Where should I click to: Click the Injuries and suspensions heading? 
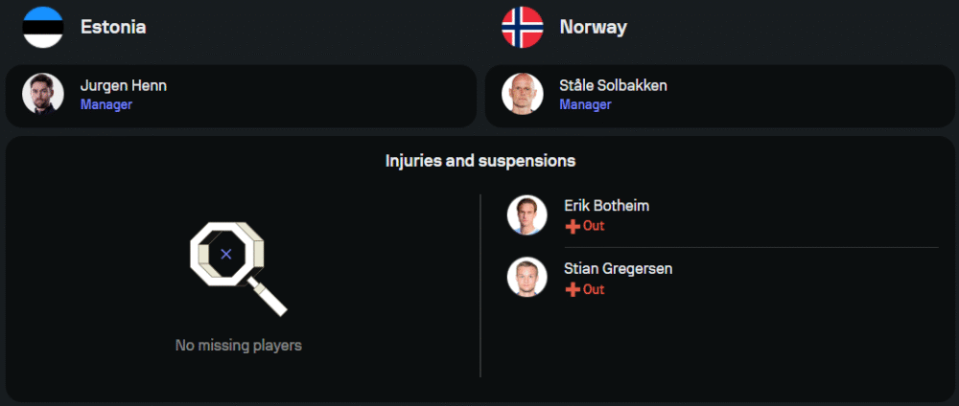pos(480,161)
